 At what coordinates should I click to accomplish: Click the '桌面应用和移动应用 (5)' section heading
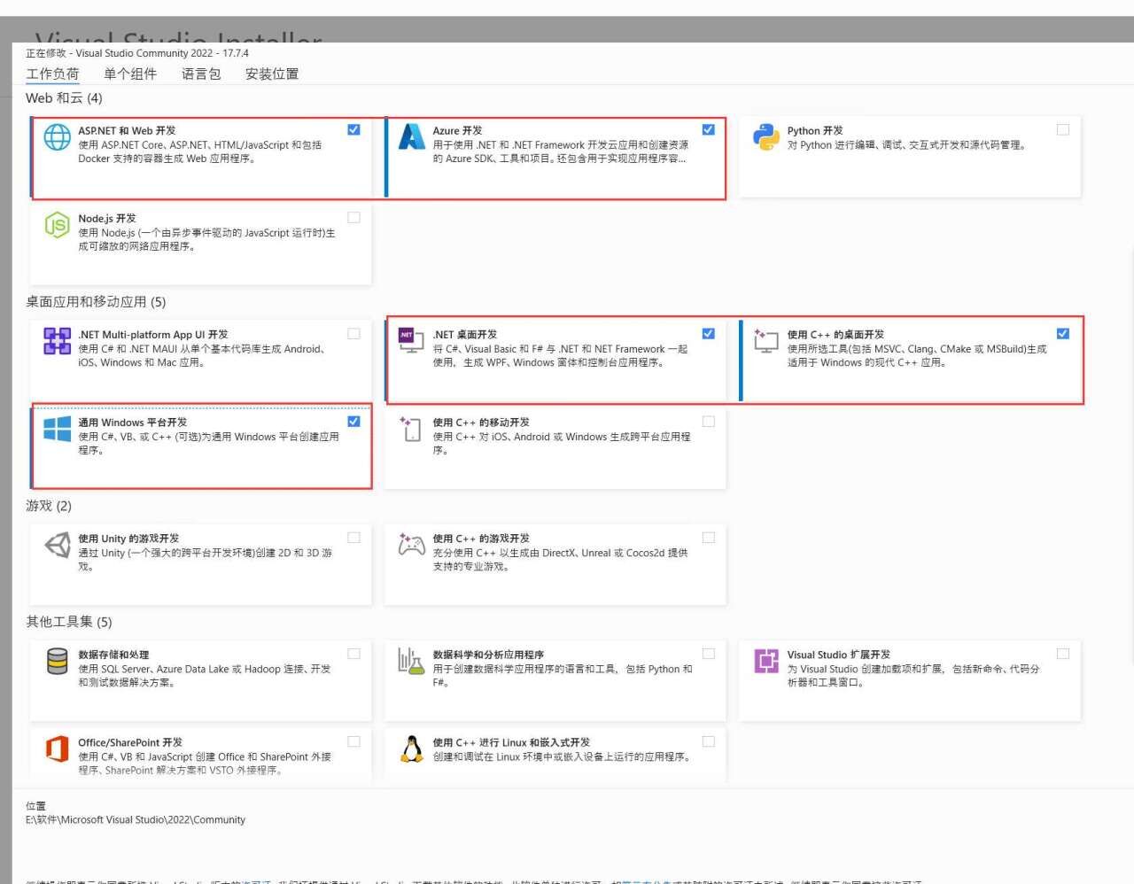[x=96, y=301]
